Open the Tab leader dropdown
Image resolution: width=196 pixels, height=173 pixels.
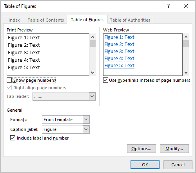(92, 96)
